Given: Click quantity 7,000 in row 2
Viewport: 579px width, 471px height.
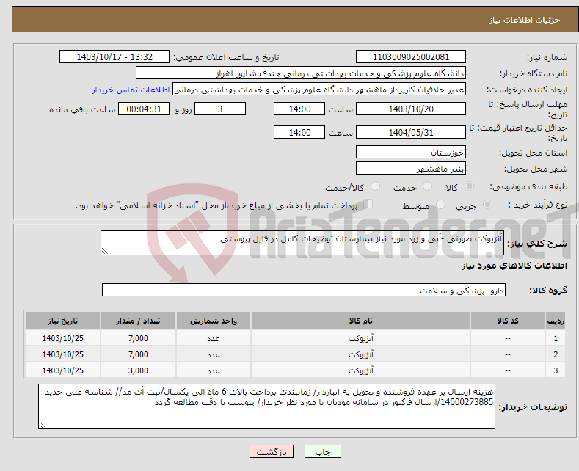Looking at the screenshot, I should 138,354.
